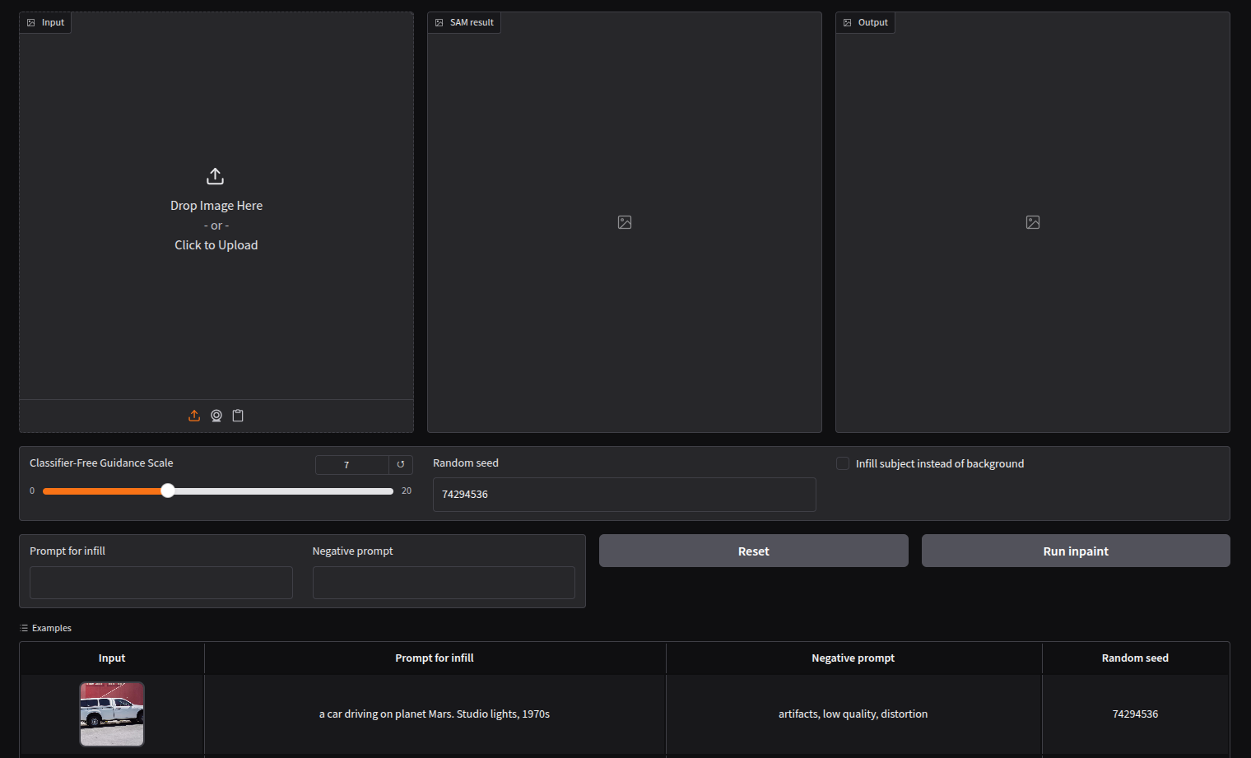Click the image placeholder icon in the Output panel
Image resolution: width=1251 pixels, height=758 pixels.
(1032, 221)
